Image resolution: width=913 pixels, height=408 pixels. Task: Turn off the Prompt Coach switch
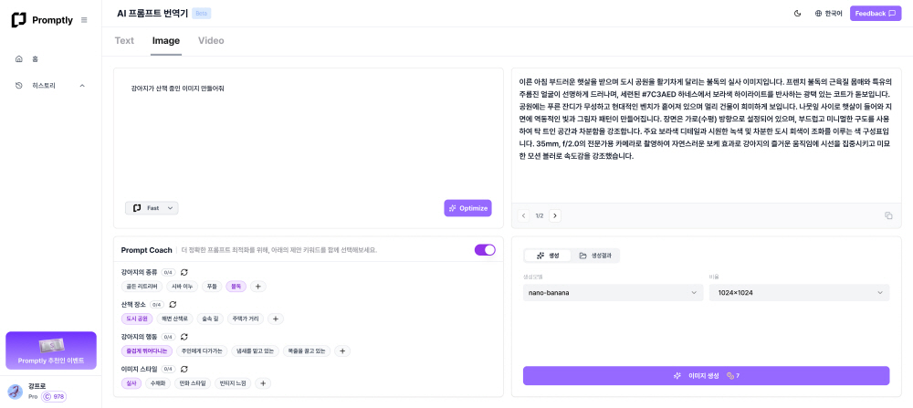485,250
